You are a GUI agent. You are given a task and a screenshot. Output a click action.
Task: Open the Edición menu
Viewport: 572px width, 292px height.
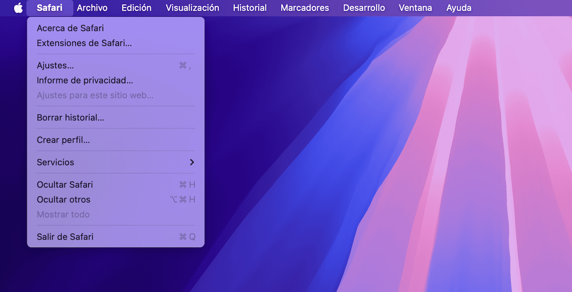(136, 8)
